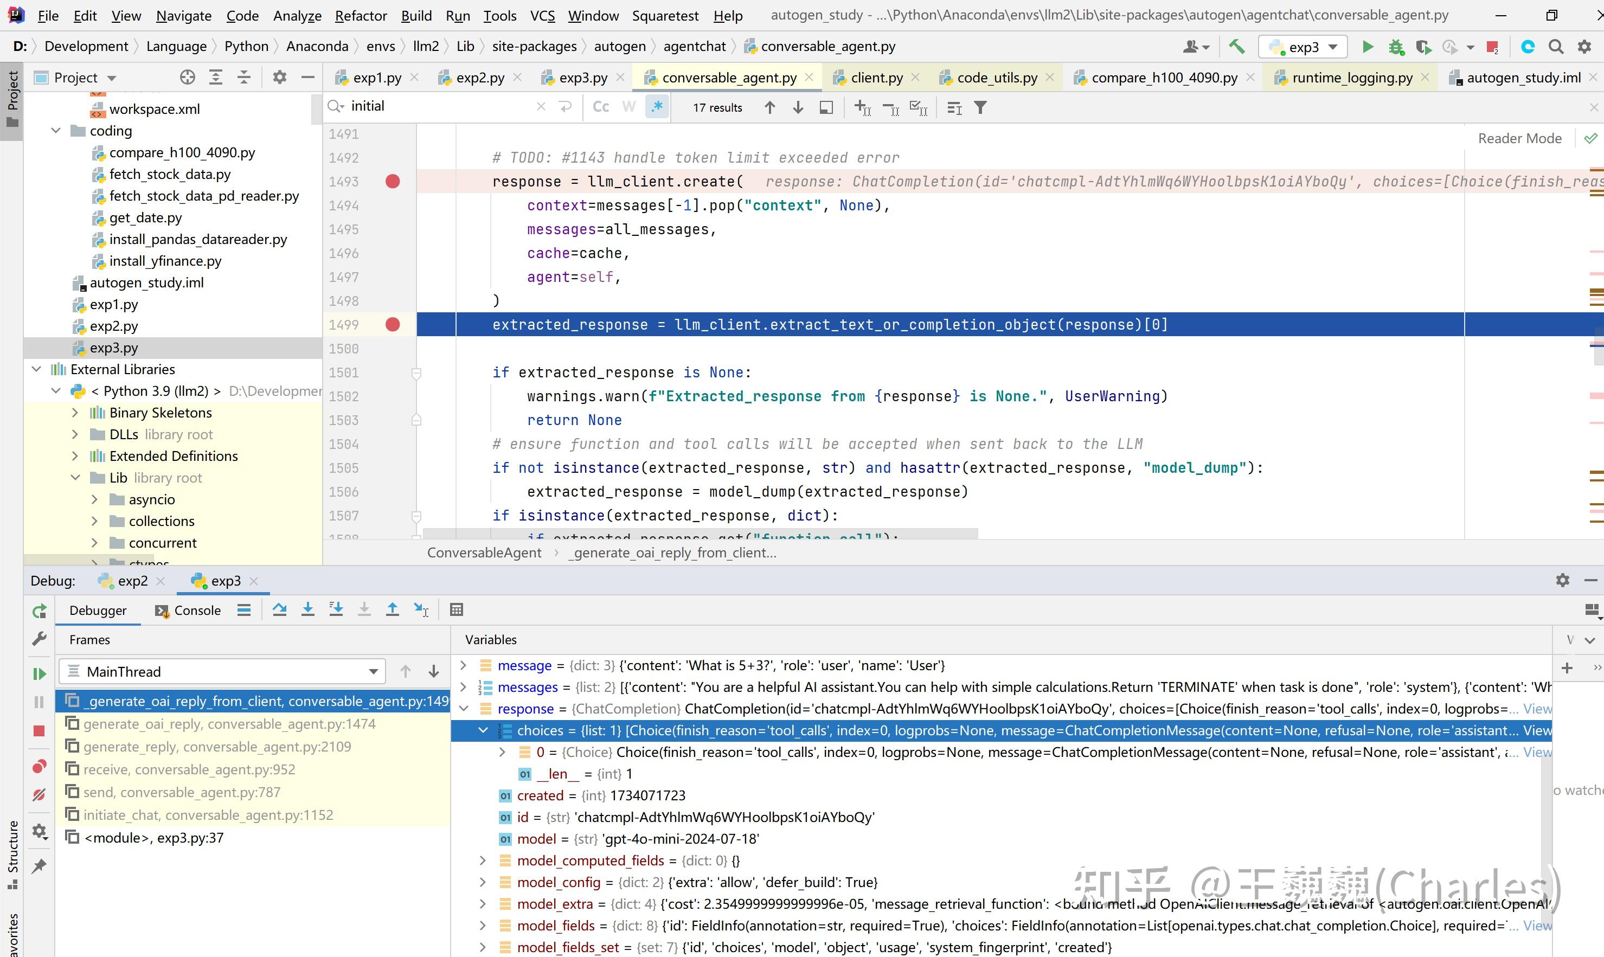Click Mute Breakpoints icon
The width and height of the screenshot is (1604, 957).
[40, 795]
